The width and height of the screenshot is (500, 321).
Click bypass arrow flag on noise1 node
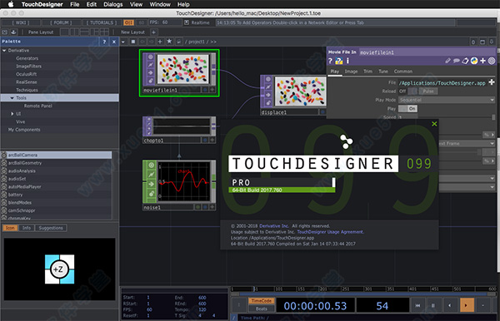(x=151, y=184)
